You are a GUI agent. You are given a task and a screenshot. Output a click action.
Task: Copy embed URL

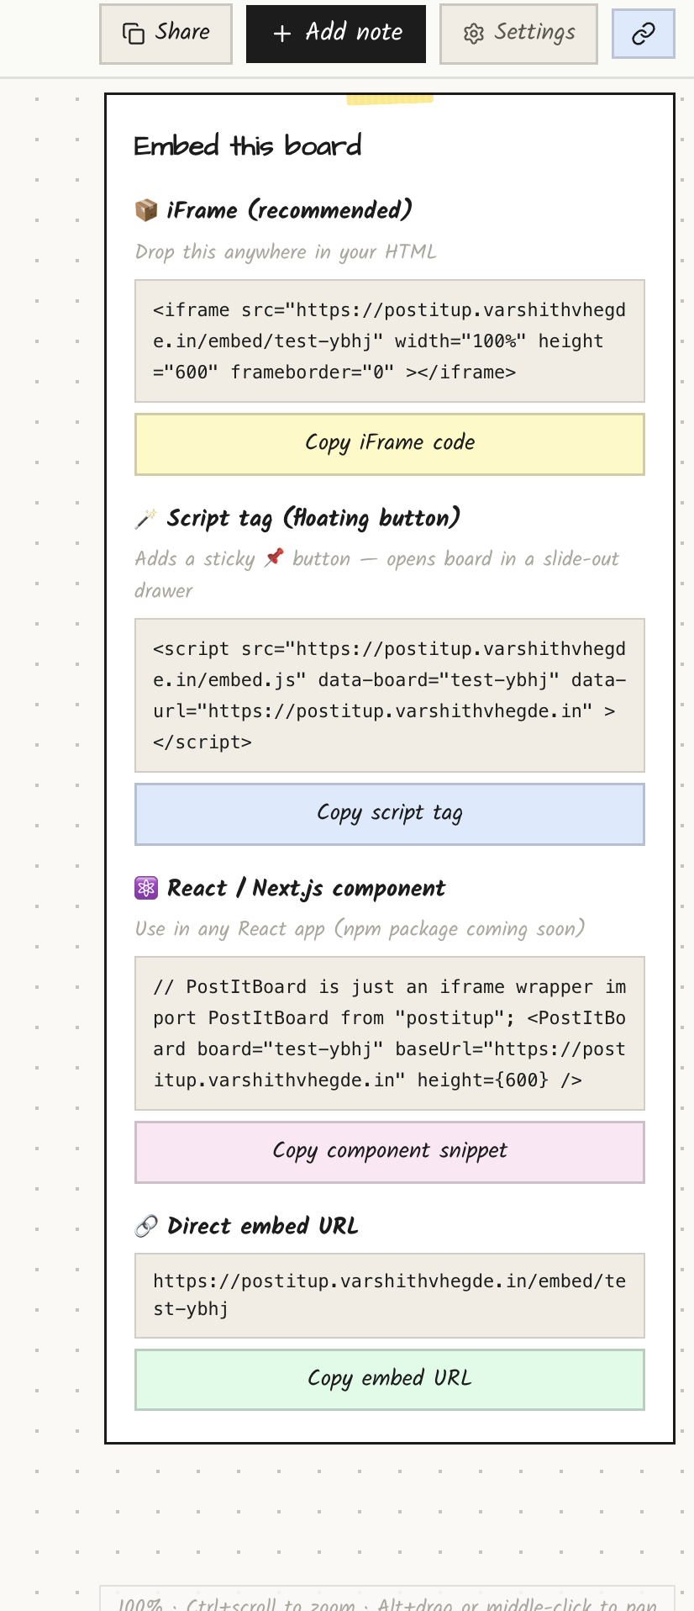[390, 1380]
